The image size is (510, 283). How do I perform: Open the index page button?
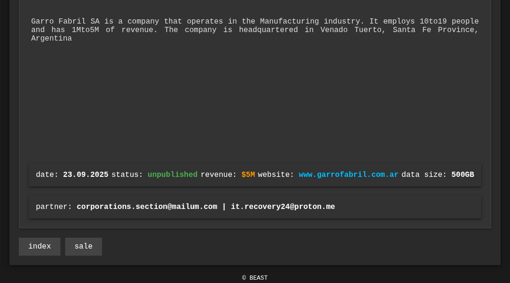(x=40, y=247)
